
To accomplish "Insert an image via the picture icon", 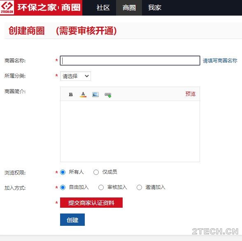I will pyautogui.click(x=95, y=94).
